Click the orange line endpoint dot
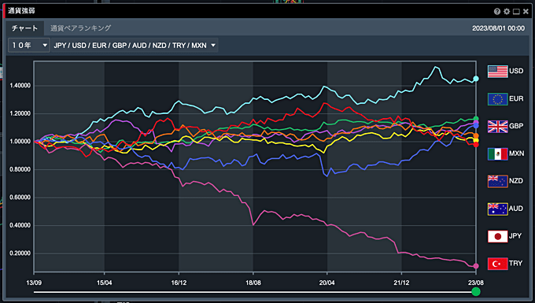The width and height of the screenshot is (535, 303). (476, 136)
